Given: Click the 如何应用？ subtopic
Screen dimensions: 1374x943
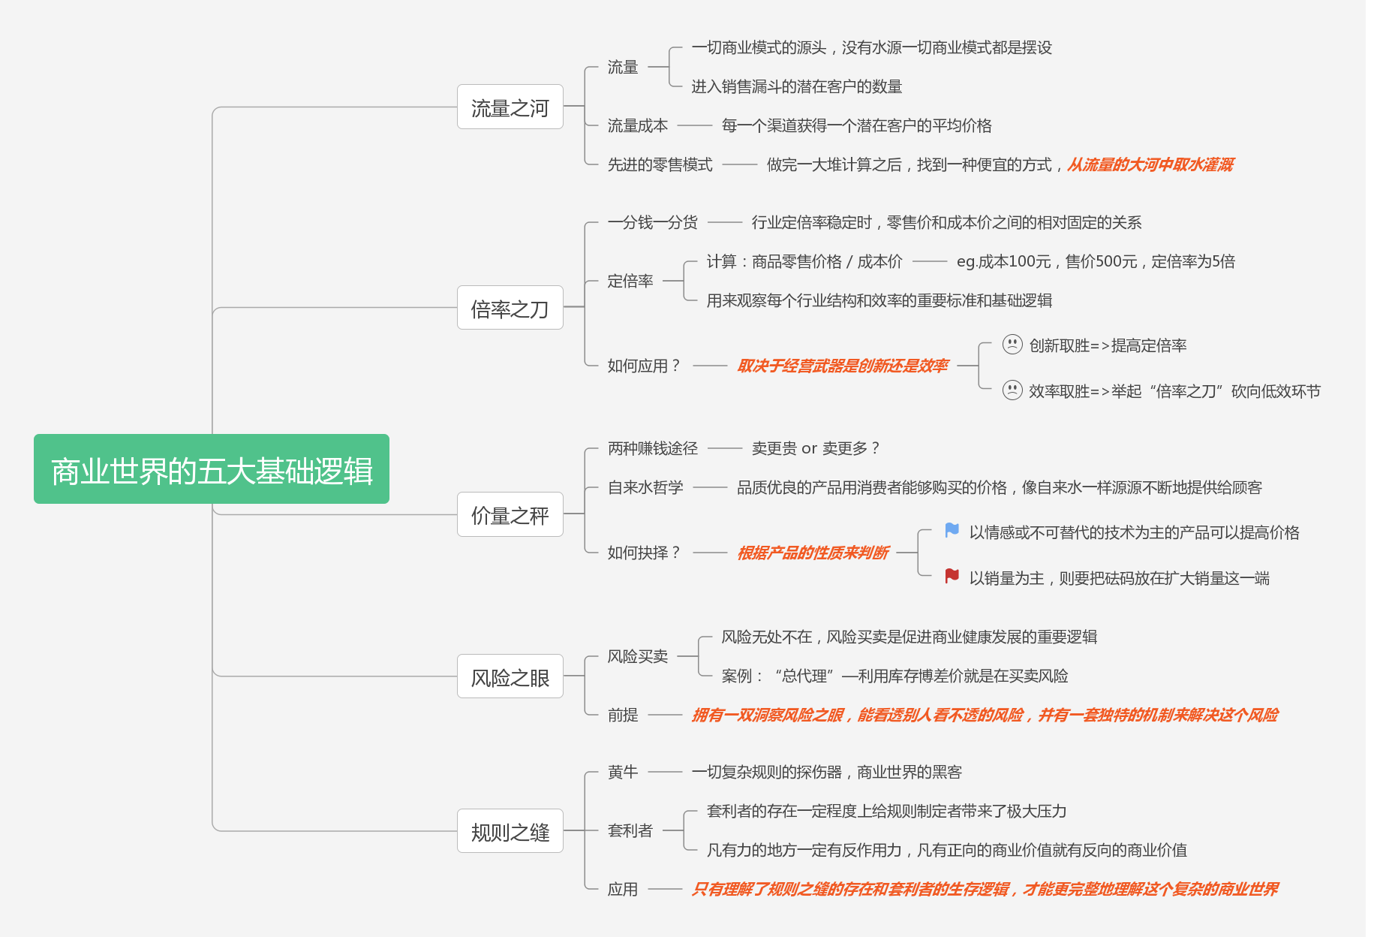Looking at the screenshot, I should click(645, 366).
